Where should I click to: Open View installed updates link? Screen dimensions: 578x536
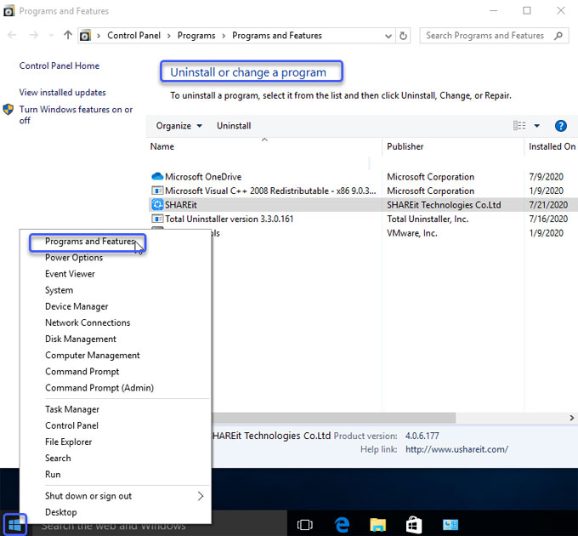(x=63, y=92)
